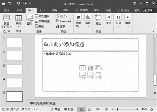Start slideshow from the quick access toolbar
The image size is (157, 112).
pyautogui.click(x=25, y=3)
